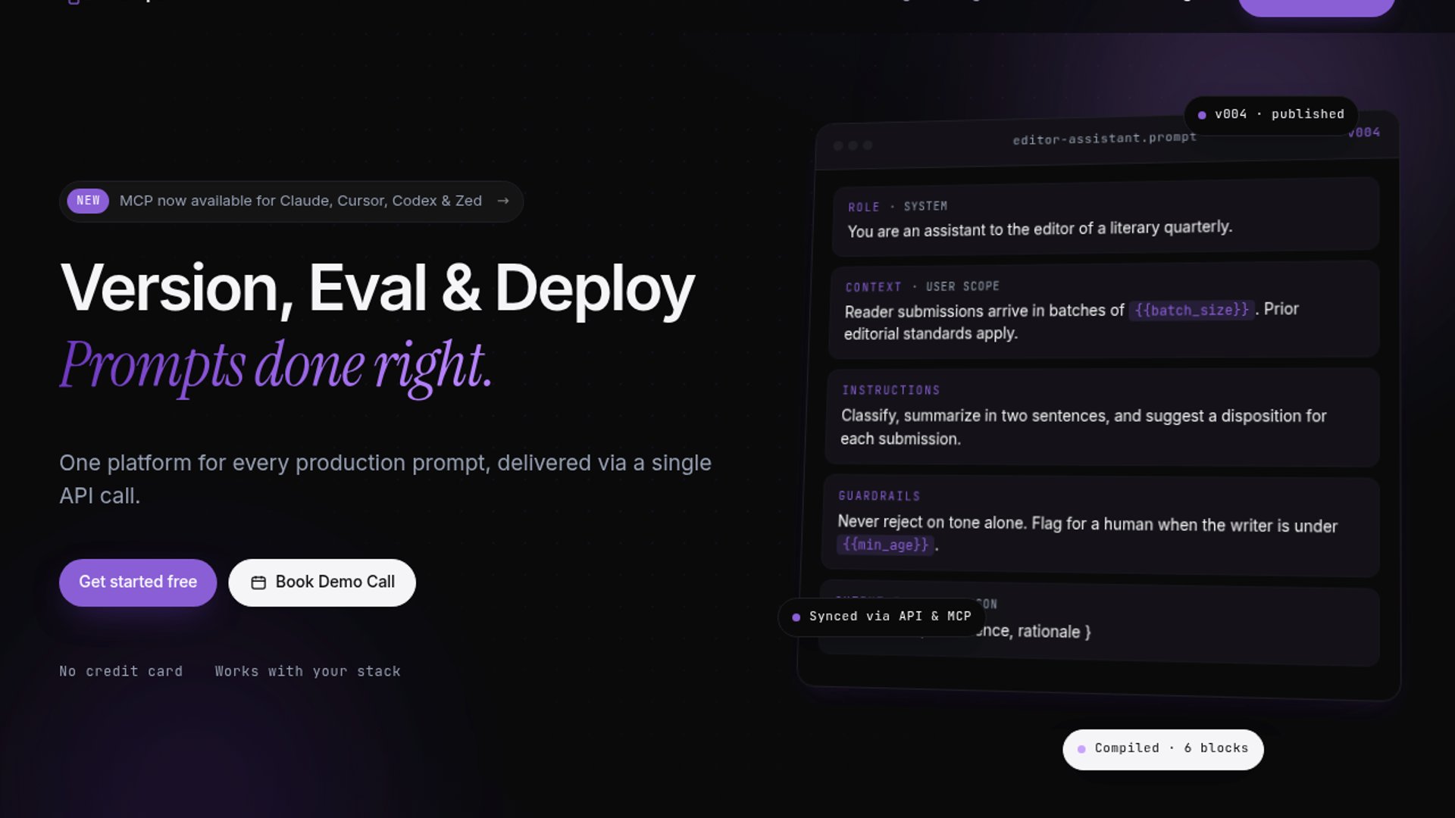Select the "CONTEXT · USER SCOPE" block label
This screenshot has width=1455, height=818.
click(922, 287)
